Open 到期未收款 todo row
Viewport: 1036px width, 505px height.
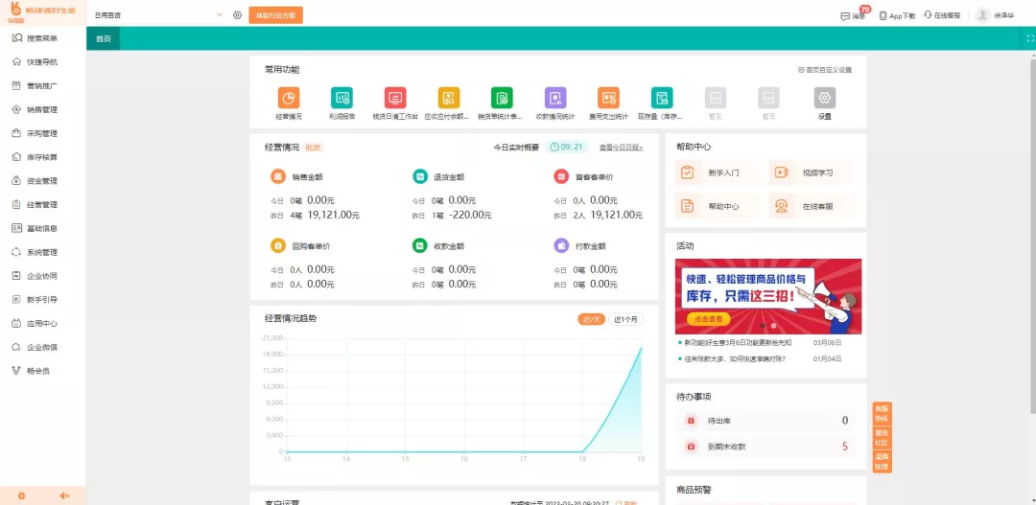point(765,447)
